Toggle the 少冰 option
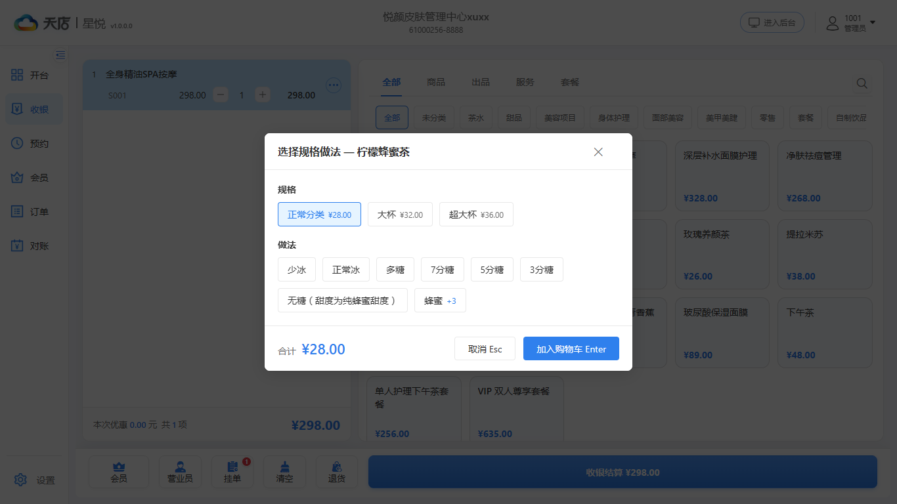 click(297, 270)
